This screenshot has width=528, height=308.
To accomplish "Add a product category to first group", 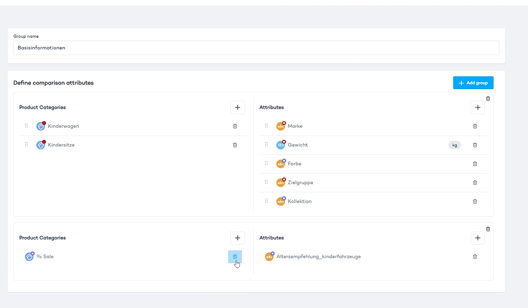I will coord(238,107).
